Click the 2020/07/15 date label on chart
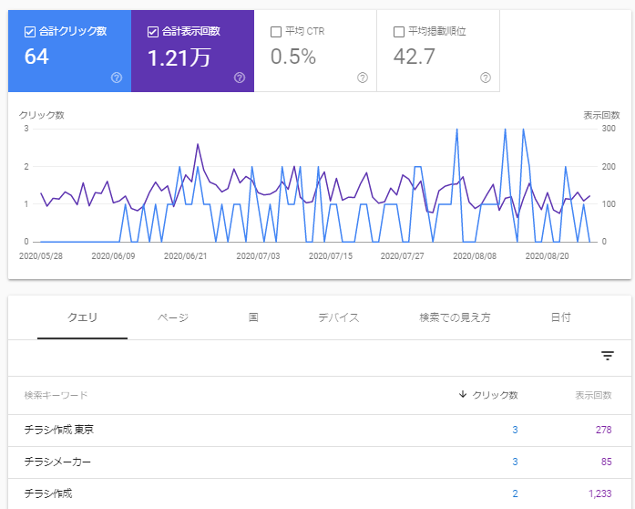 331,256
